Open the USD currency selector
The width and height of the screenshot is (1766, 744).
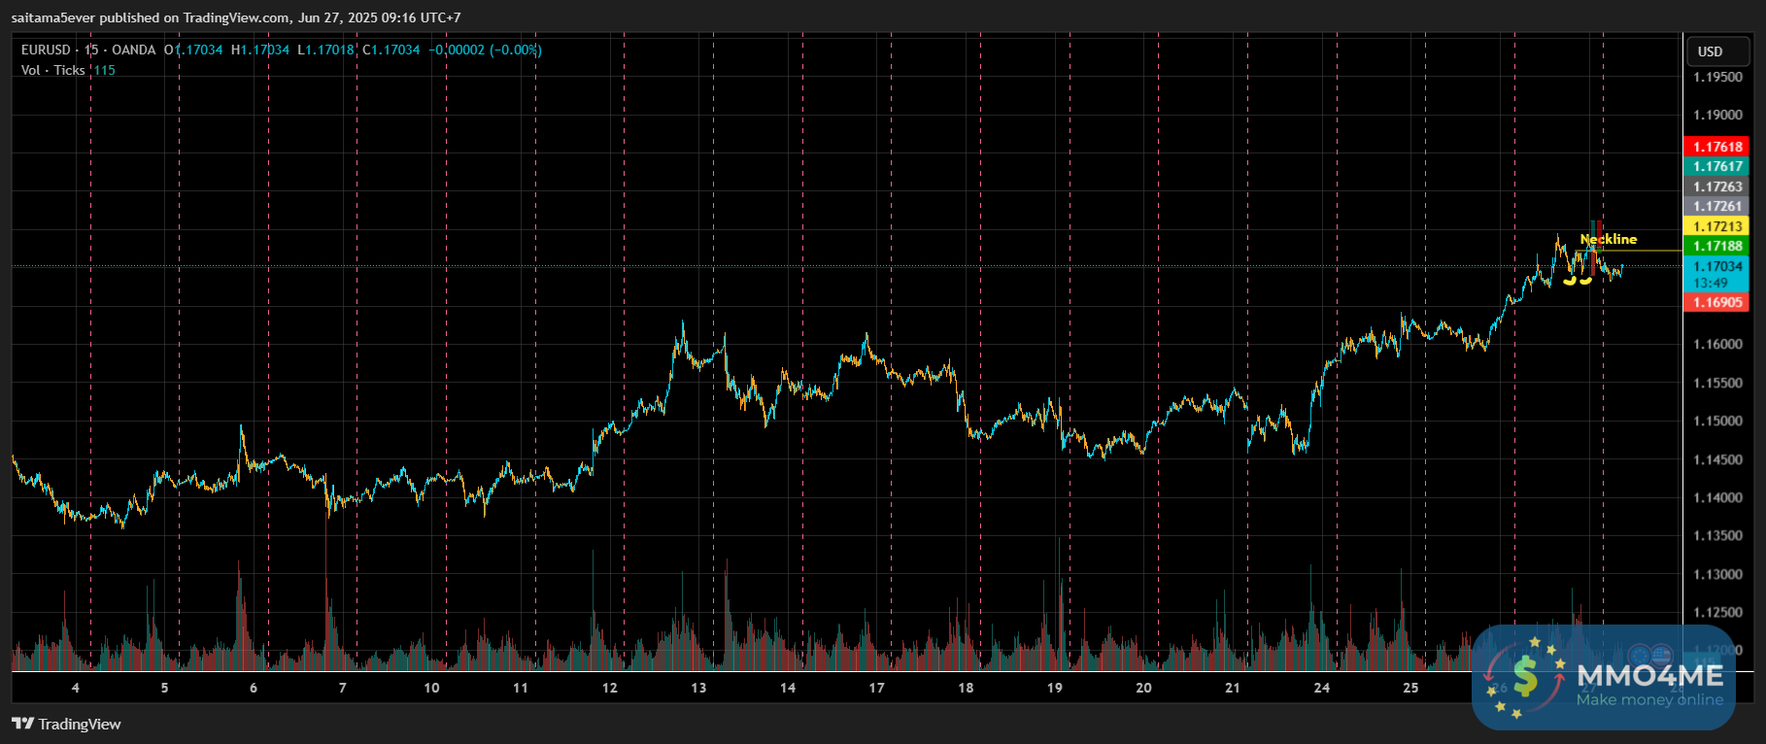[1715, 51]
